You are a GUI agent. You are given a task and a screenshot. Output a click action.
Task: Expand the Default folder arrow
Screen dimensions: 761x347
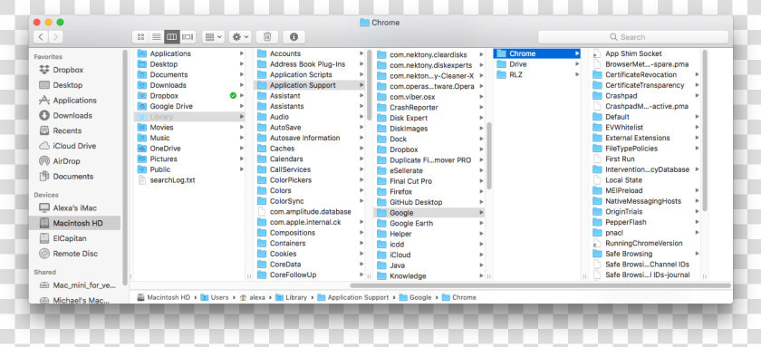[697, 117]
